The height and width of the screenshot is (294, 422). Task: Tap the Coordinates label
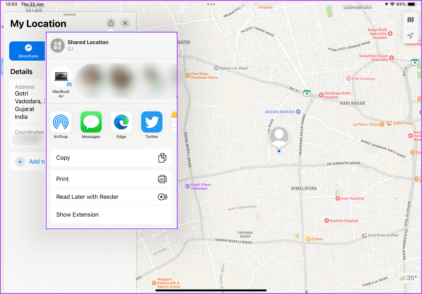point(29,132)
